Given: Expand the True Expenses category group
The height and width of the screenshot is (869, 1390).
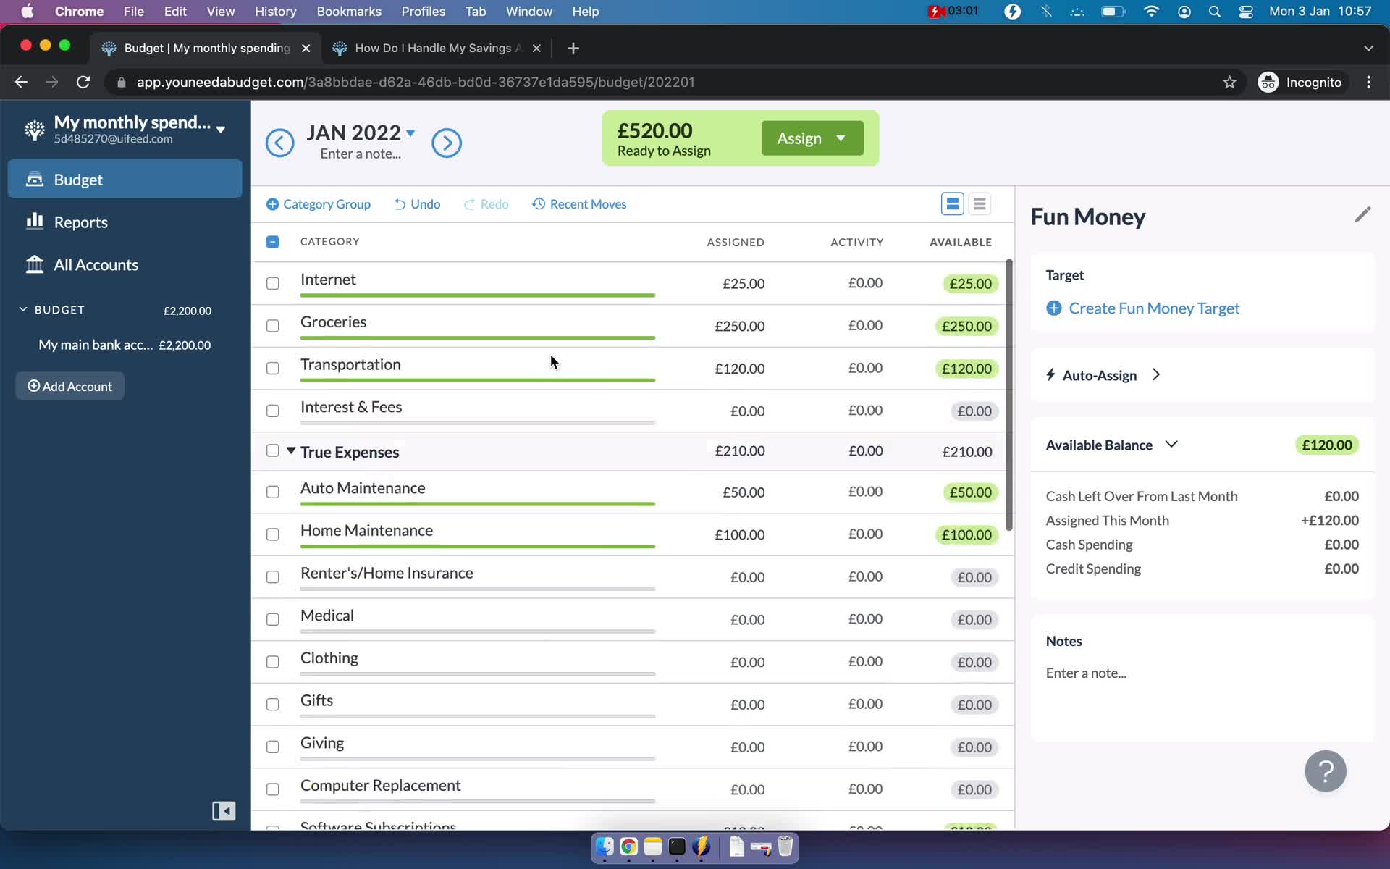Looking at the screenshot, I should (290, 450).
